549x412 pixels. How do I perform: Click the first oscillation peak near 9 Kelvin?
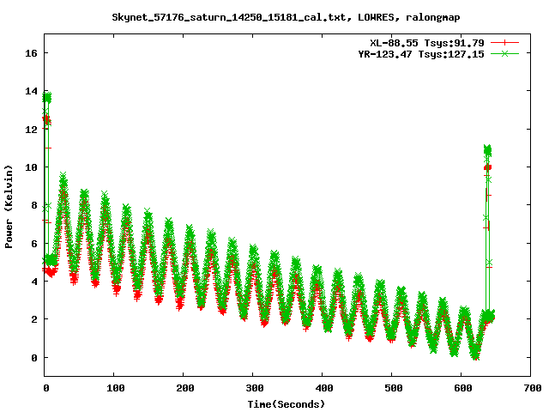click(63, 177)
